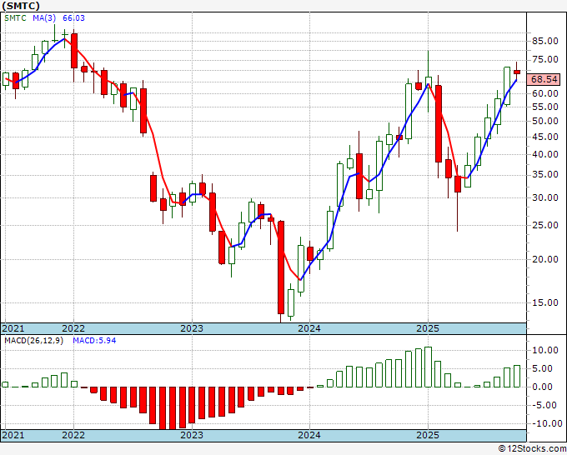Viewport: 567px width, 455px height.
Task: Click the 75.00 price axis label
Action: [x=545, y=60]
